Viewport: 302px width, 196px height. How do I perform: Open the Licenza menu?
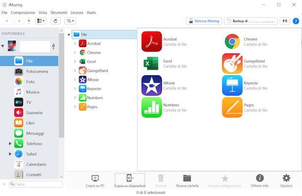[x=77, y=12]
